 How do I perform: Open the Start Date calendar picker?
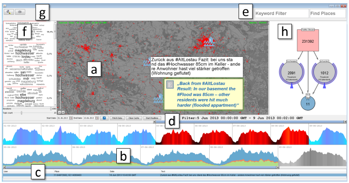click(71, 118)
